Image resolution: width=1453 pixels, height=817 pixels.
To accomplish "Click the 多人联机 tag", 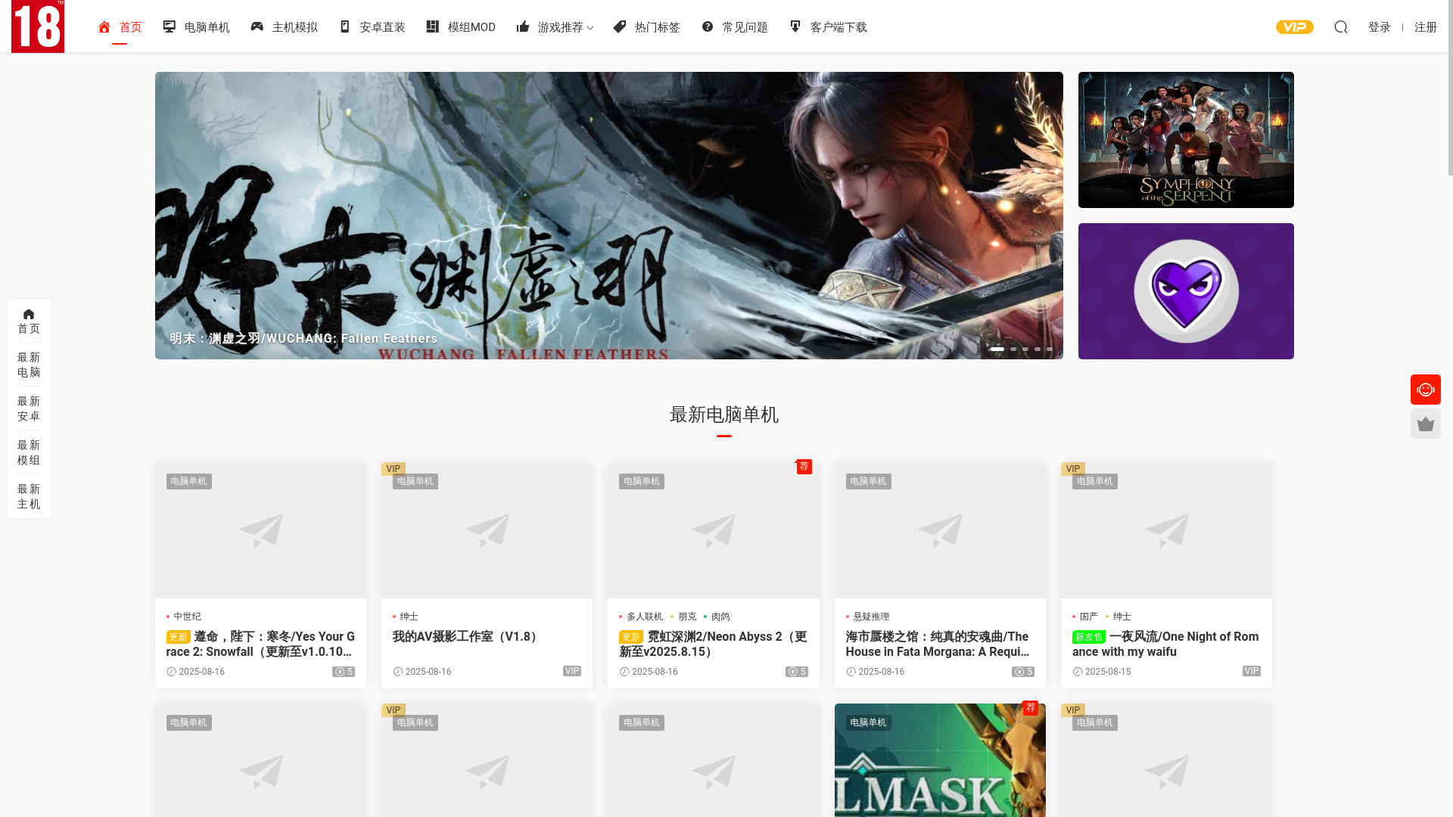I will (644, 617).
